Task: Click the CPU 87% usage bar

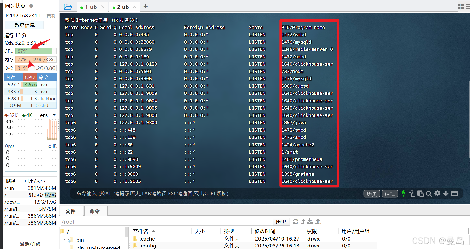Action: click(36, 51)
